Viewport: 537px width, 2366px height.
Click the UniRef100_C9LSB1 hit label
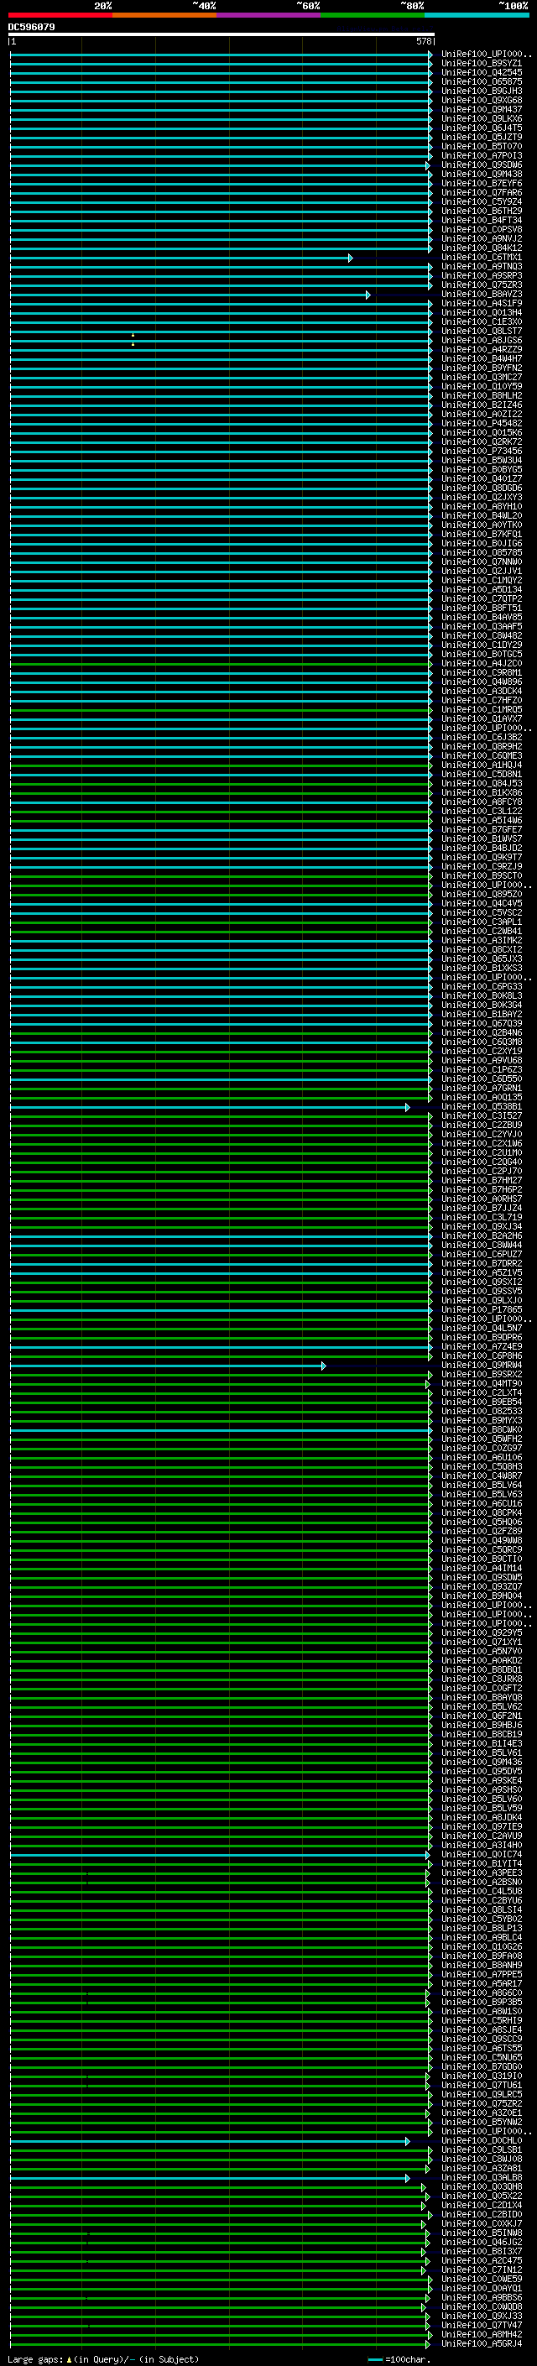[x=481, y=2149]
